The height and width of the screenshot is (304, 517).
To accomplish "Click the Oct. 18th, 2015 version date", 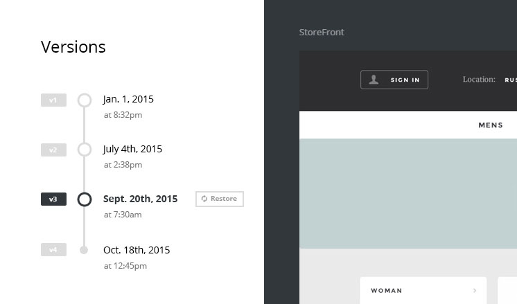I will [x=137, y=250].
